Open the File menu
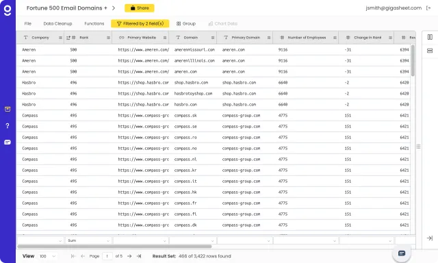 pyautogui.click(x=27, y=23)
